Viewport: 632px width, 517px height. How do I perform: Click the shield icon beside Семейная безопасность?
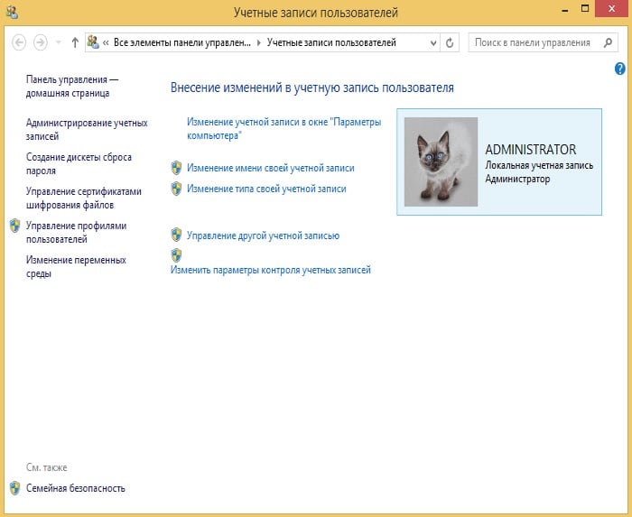coord(14,488)
